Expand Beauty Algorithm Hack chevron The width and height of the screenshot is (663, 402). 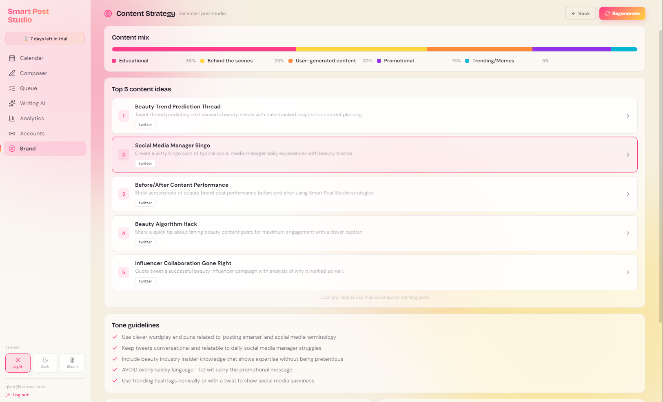628,233
